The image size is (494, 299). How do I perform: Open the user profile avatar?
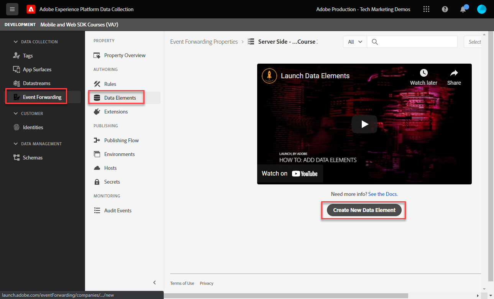pyautogui.click(x=482, y=9)
